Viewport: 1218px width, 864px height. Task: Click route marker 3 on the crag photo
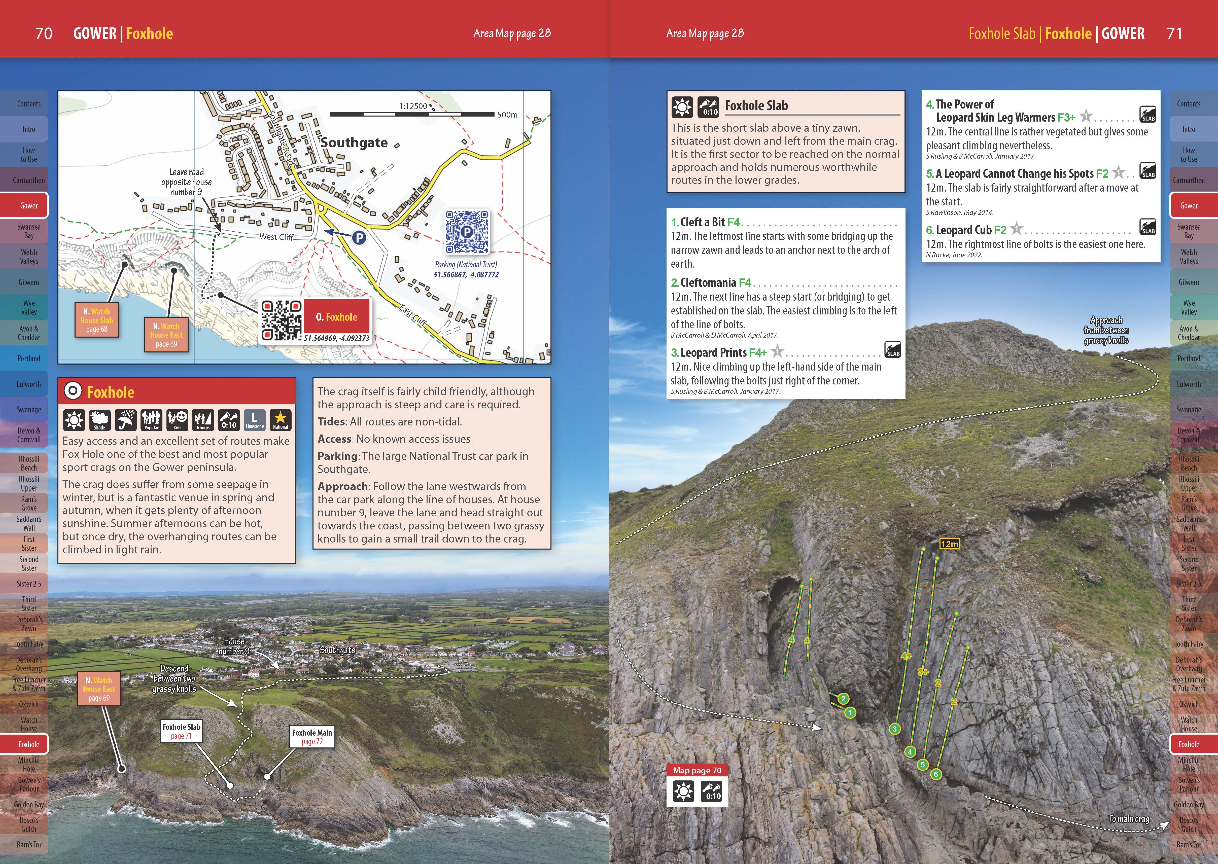click(895, 729)
